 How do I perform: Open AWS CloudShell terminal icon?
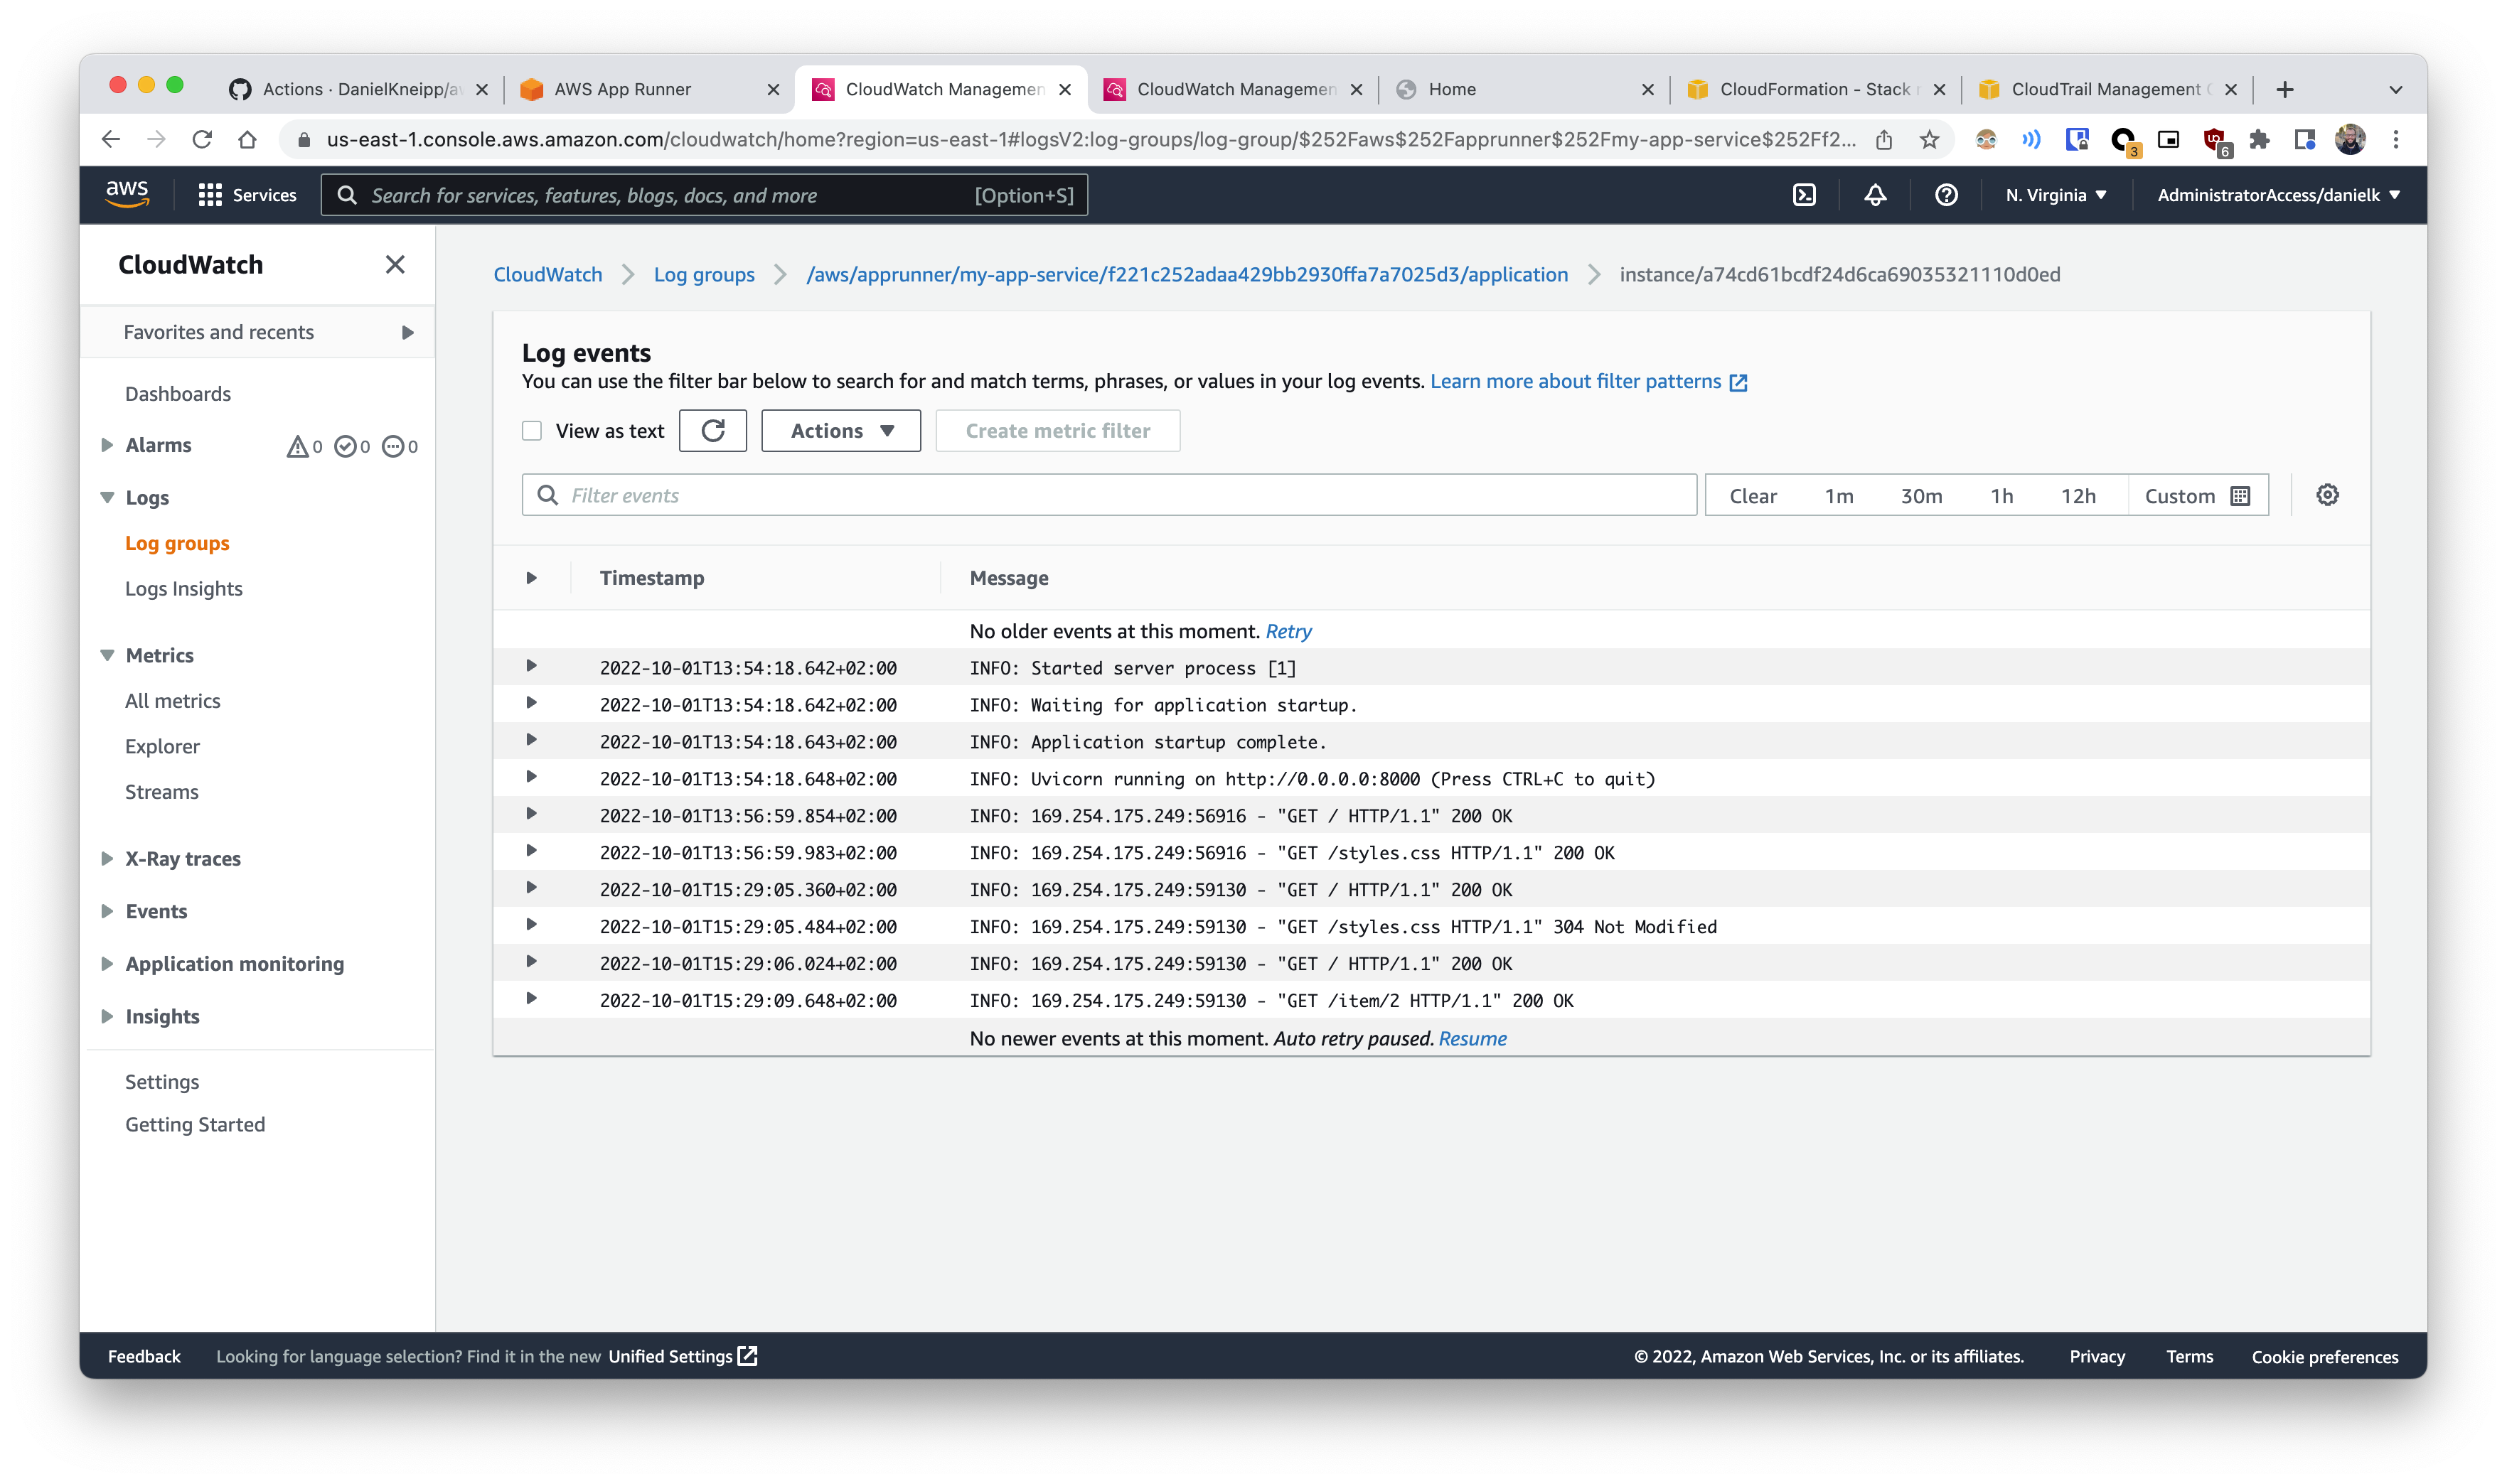pos(1804,195)
